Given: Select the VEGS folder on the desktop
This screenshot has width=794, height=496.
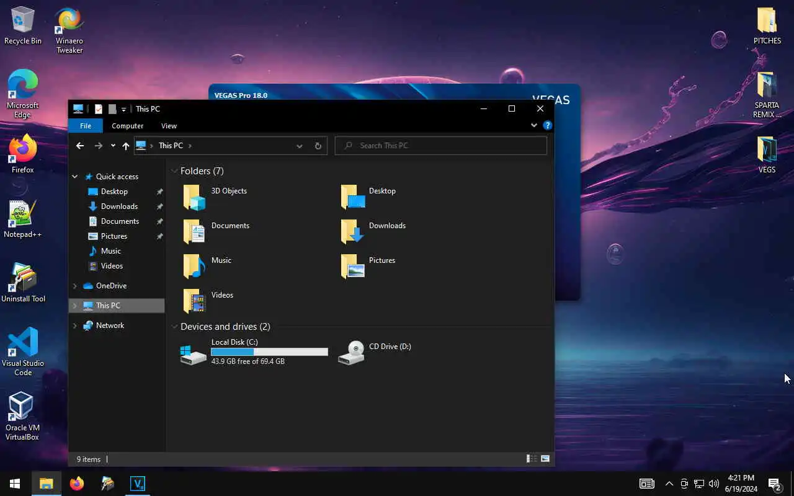Looking at the screenshot, I should tap(767, 154).
